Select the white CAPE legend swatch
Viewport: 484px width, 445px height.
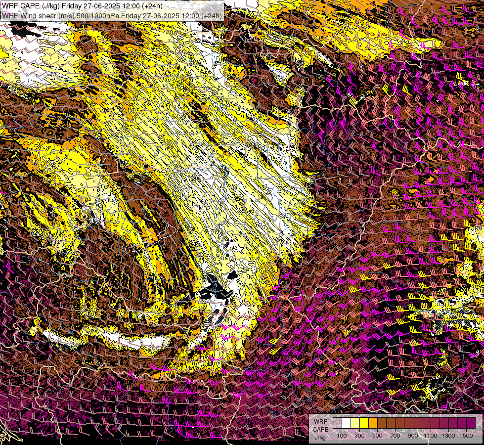347,423
